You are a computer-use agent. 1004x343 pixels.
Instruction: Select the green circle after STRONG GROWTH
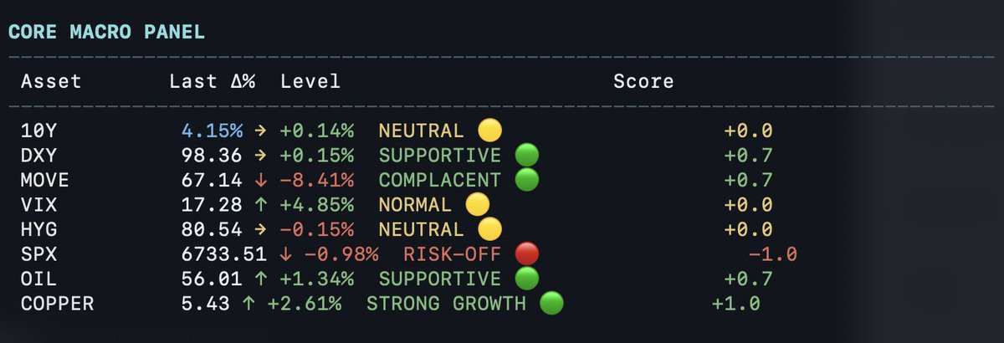551,304
